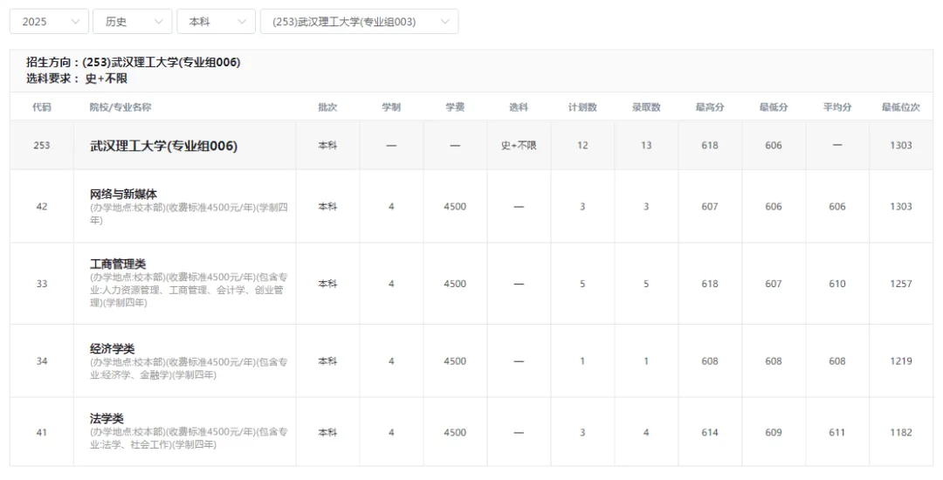This screenshot has height=480, width=943.
Task: Click the 计划数 column header
Action: click(582, 107)
